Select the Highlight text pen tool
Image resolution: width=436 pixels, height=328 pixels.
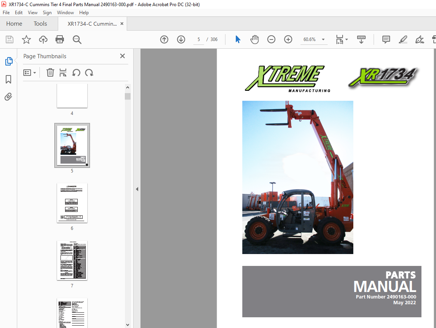pos(403,39)
